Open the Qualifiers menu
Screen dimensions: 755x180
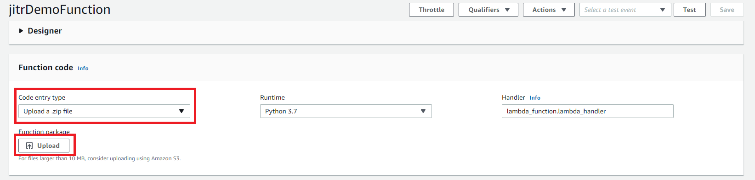pyautogui.click(x=488, y=10)
